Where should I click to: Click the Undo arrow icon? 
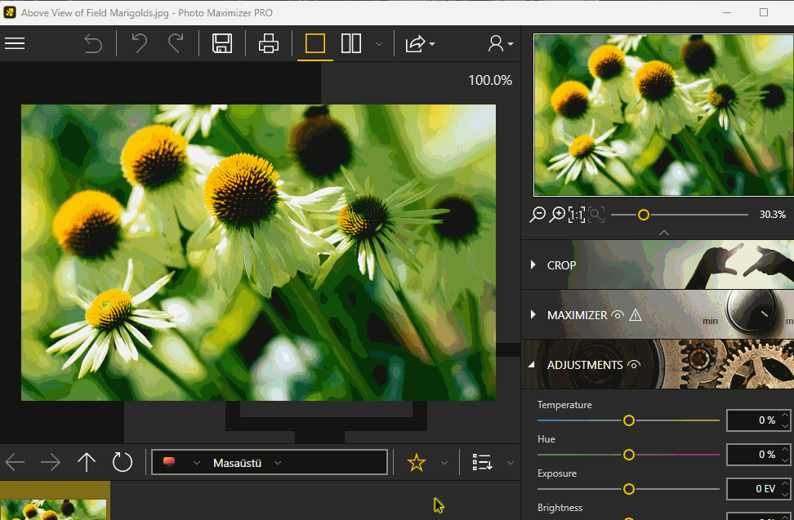[140, 43]
